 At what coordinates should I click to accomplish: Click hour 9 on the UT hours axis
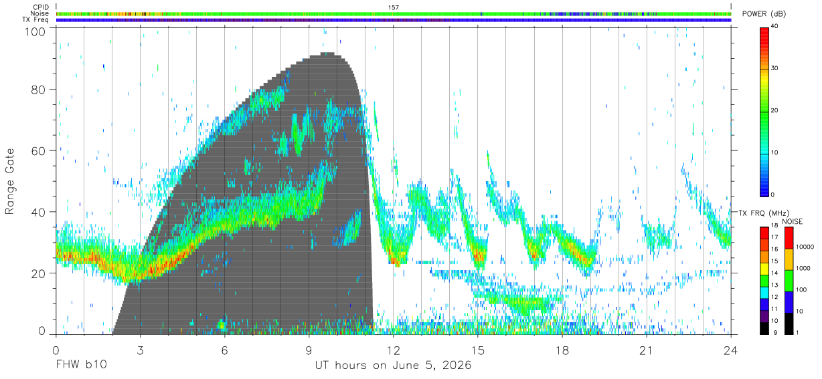click(x=309, y=350)
